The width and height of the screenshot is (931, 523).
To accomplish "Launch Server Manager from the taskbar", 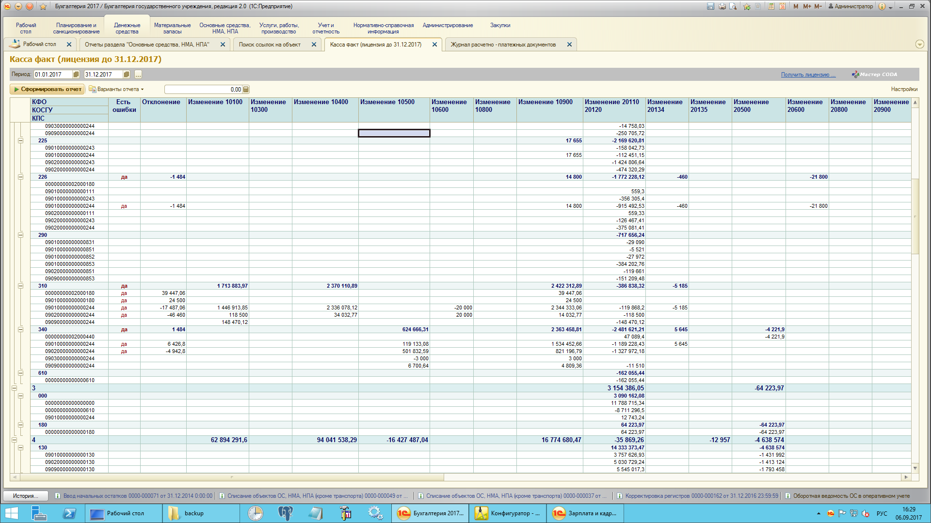I will click(x=39, y=513).
